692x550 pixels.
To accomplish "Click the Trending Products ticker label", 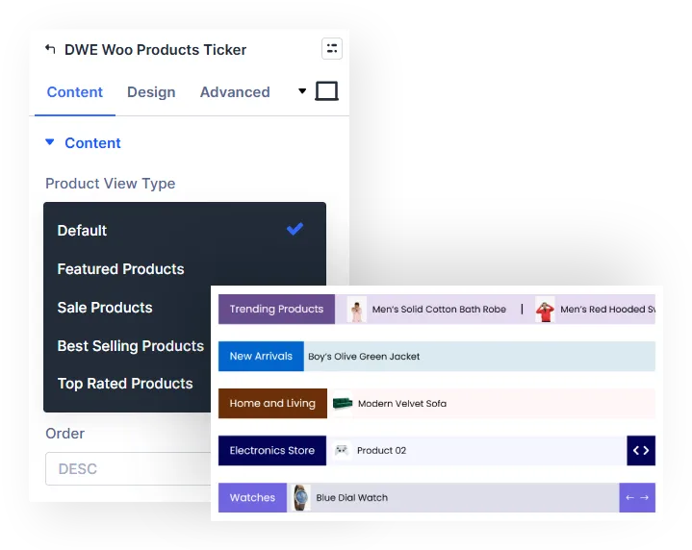I will pos(277,310).
